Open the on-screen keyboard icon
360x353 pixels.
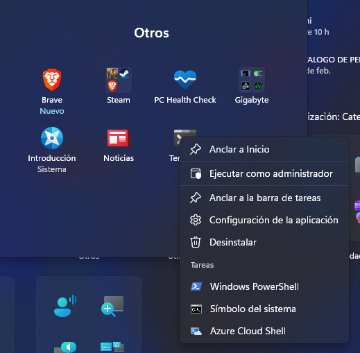click(x=112, y=347)
